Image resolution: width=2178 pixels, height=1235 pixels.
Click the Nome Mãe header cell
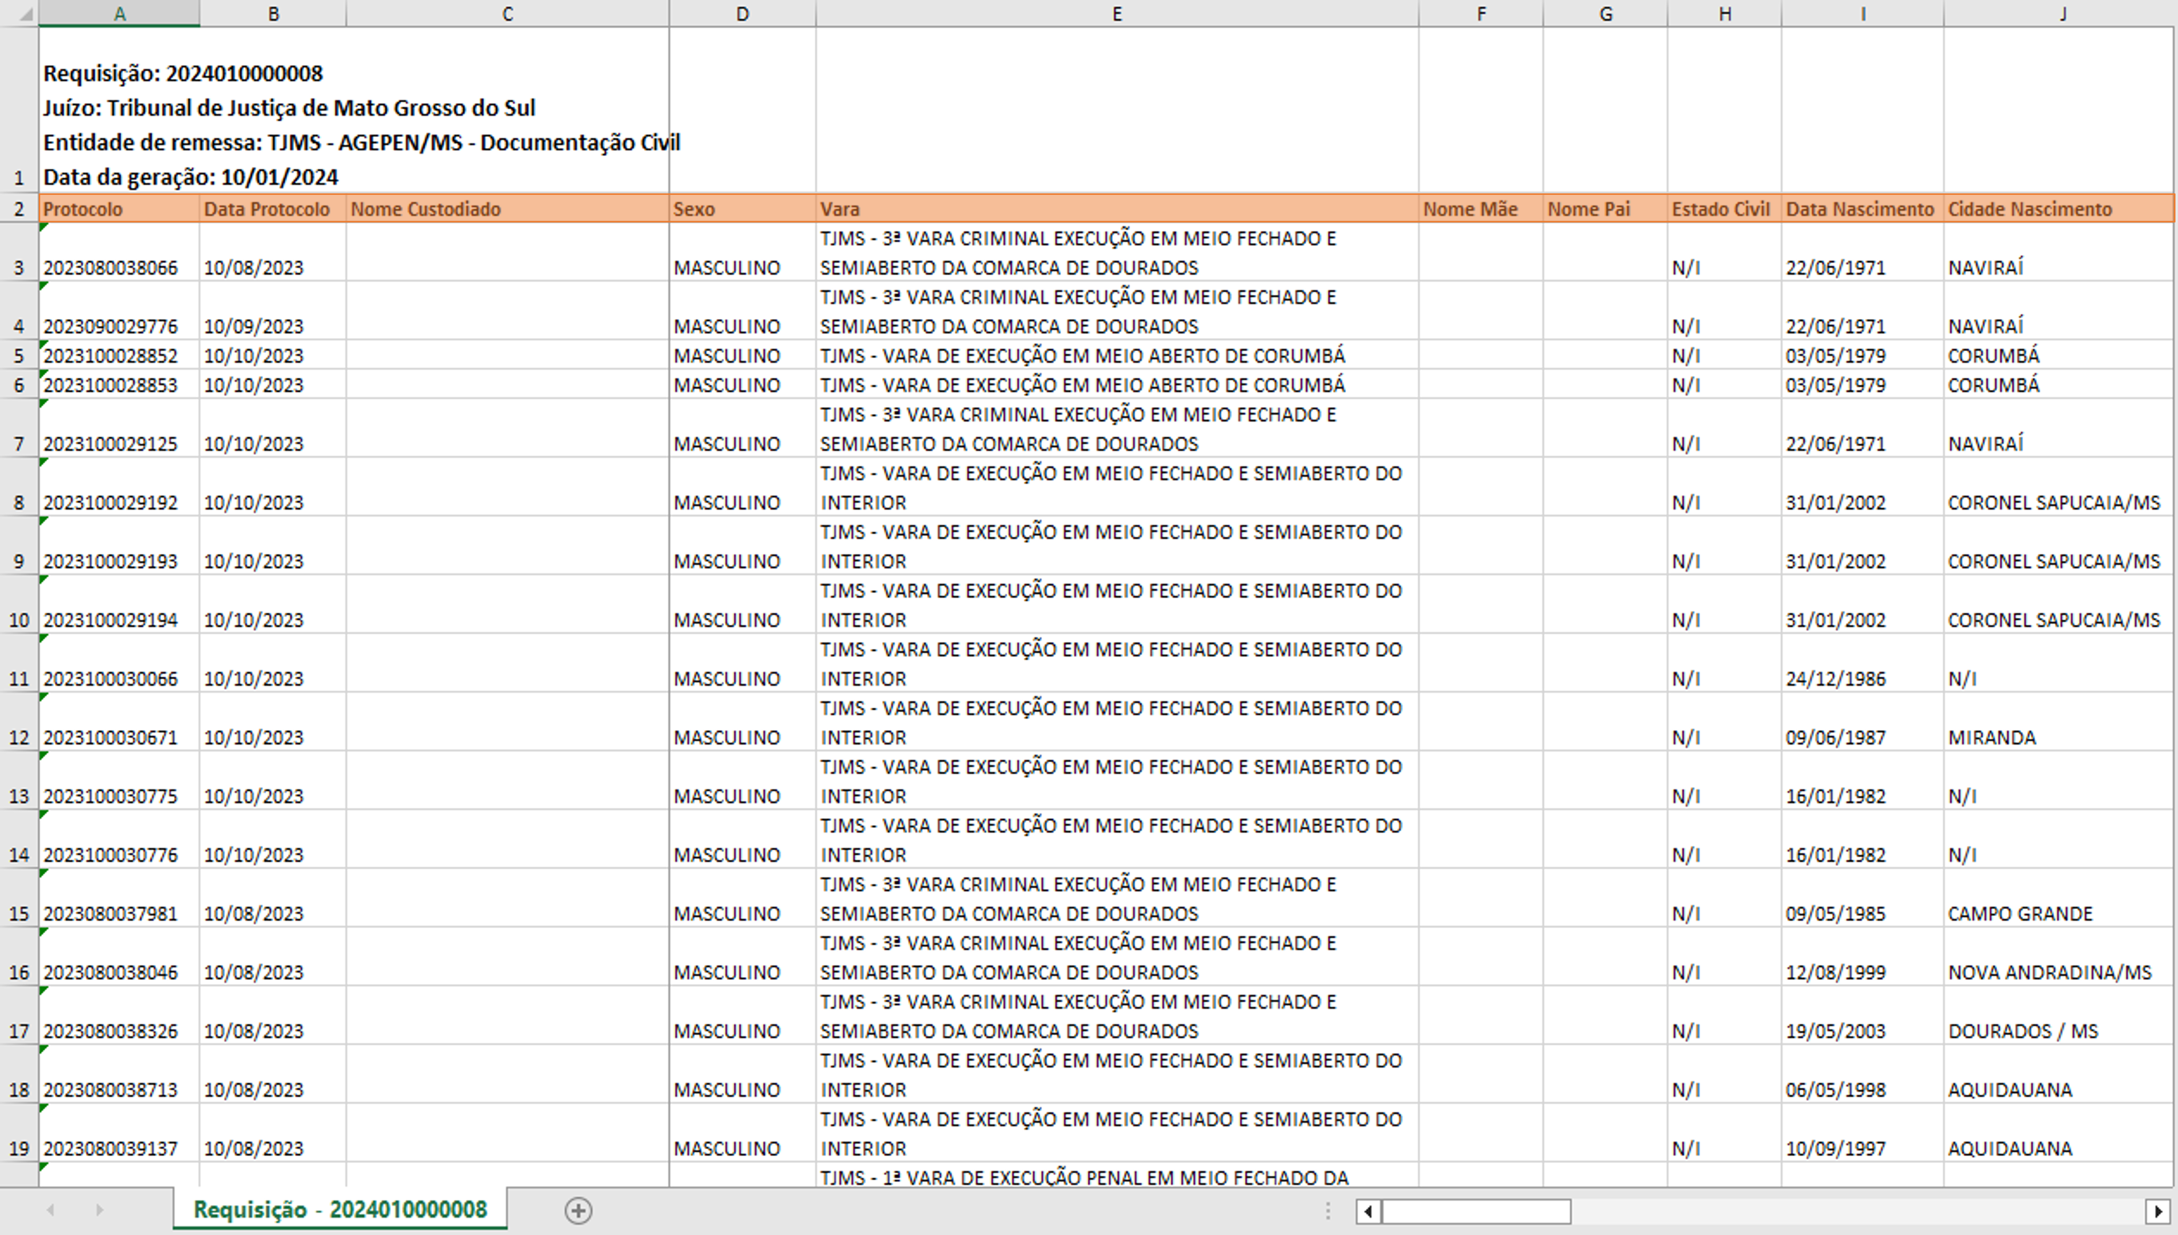(1481, 208)
